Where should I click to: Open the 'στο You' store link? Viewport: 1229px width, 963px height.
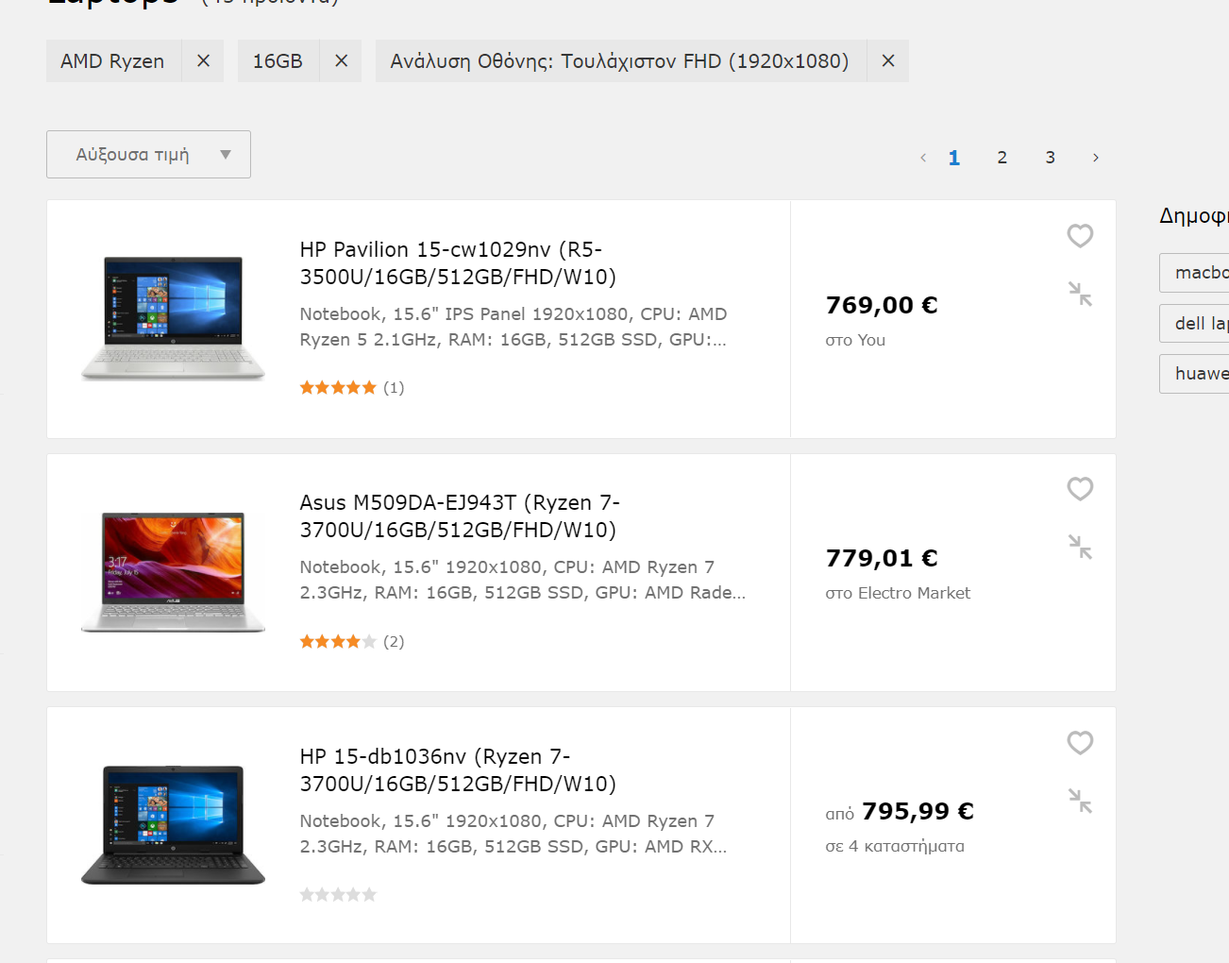pyautogui.click(x=855, y=340)
